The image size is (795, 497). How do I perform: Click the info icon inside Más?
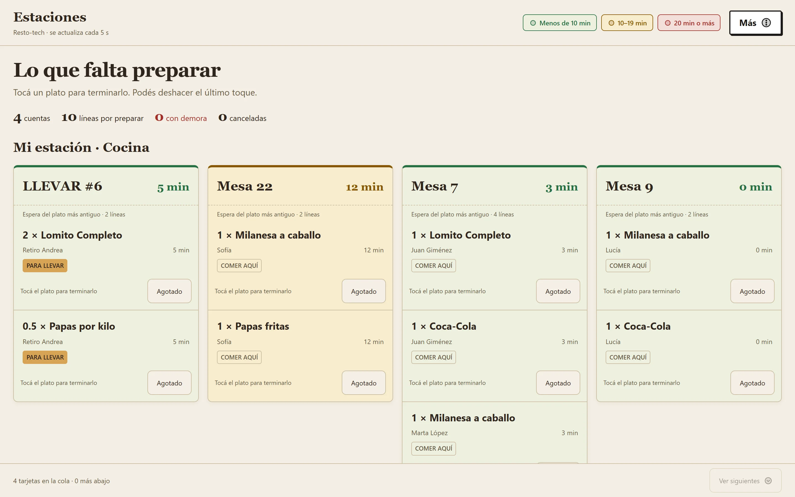766,23
